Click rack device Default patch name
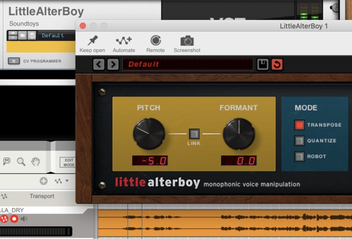 [53, 36]
